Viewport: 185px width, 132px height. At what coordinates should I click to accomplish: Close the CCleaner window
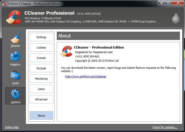pyautogui.click(x=178, y=3)
